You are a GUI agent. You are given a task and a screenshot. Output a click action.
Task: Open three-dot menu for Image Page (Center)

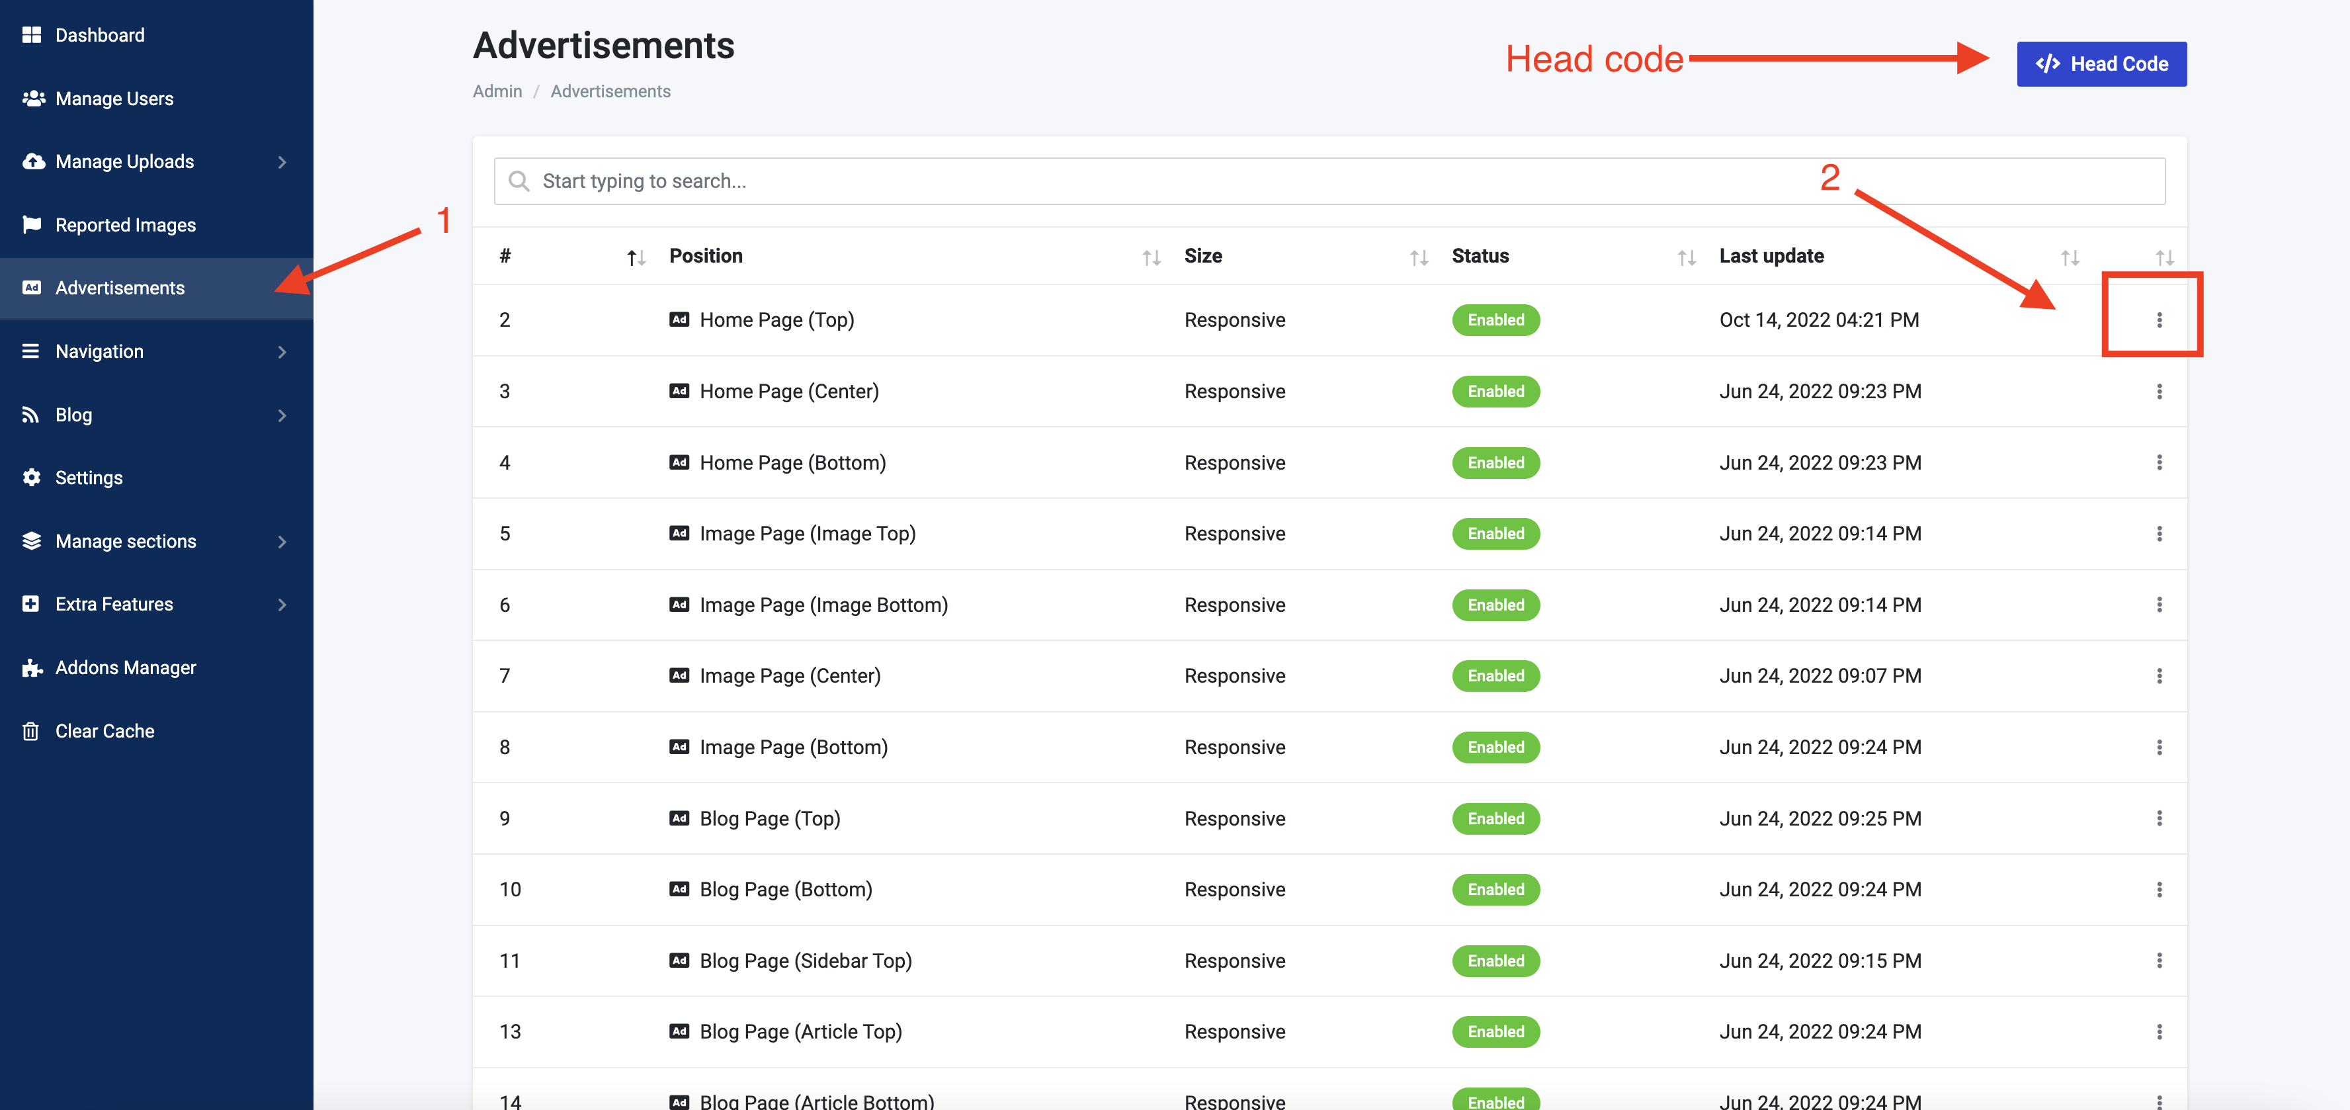click(x=2158, y=676)
